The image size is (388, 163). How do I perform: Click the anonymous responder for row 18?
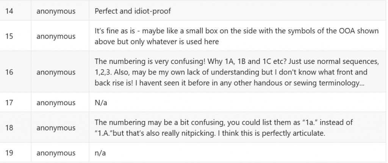click(x=56, y=128)
